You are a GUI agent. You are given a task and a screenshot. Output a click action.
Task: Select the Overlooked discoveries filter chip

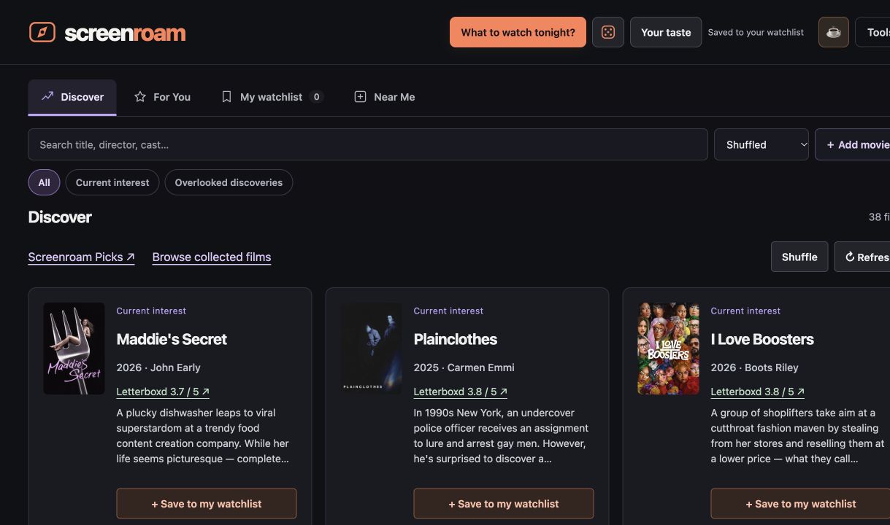229,182
